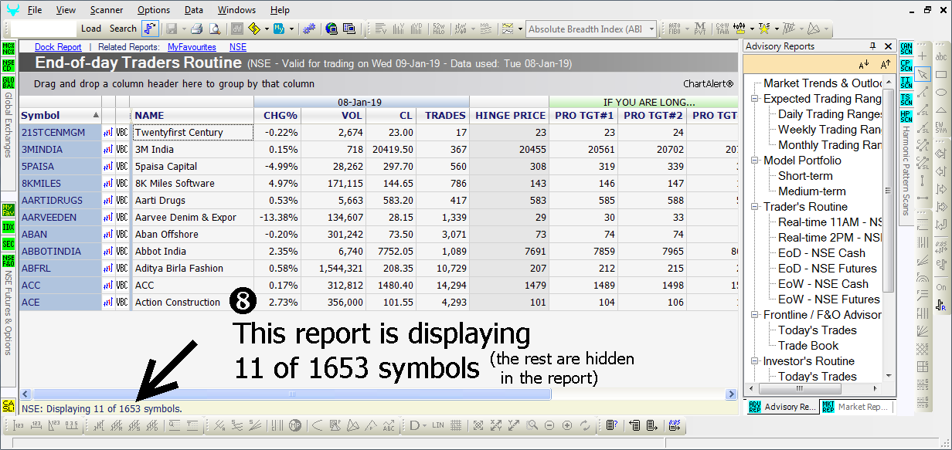Click the Save icon in the toolbar

(x=171, y=29)
